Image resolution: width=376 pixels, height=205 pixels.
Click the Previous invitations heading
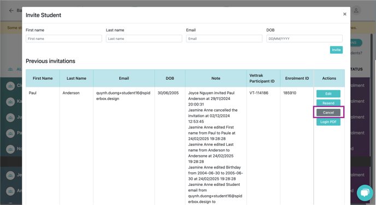pyautogui.click(x=50, y=61)
